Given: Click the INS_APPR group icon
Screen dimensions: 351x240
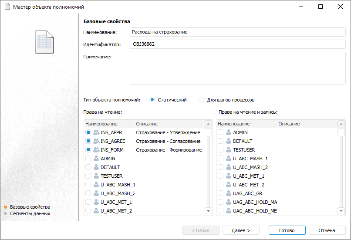Looking at the screenshot, I should click(96, 132).
